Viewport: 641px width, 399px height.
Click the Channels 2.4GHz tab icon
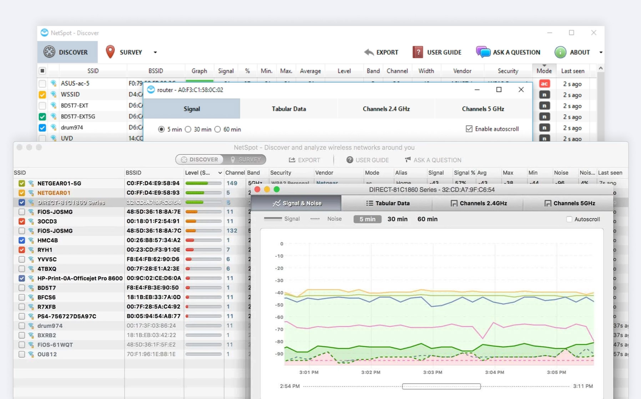[454, 203]
